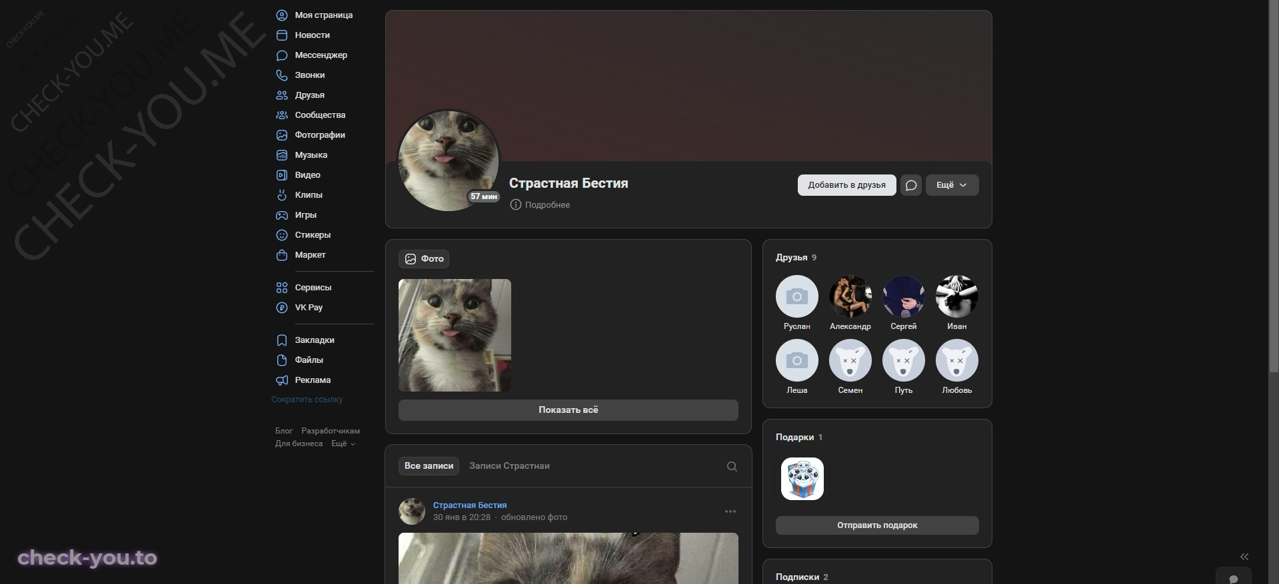
Task: Open post author name Страстная Бестия
Action: tap(470, 505)
